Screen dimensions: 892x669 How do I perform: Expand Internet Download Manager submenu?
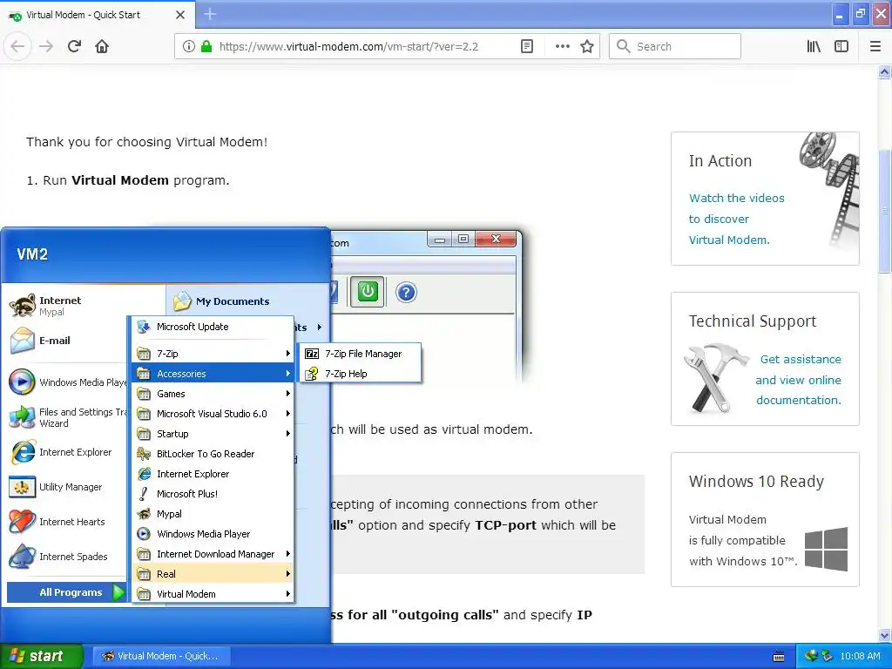tap(213, 553)
